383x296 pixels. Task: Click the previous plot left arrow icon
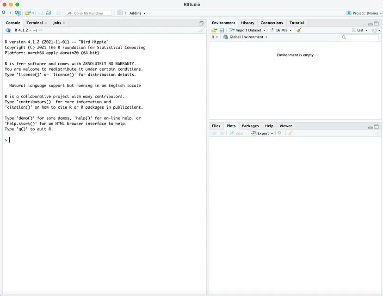coord(214,133)
